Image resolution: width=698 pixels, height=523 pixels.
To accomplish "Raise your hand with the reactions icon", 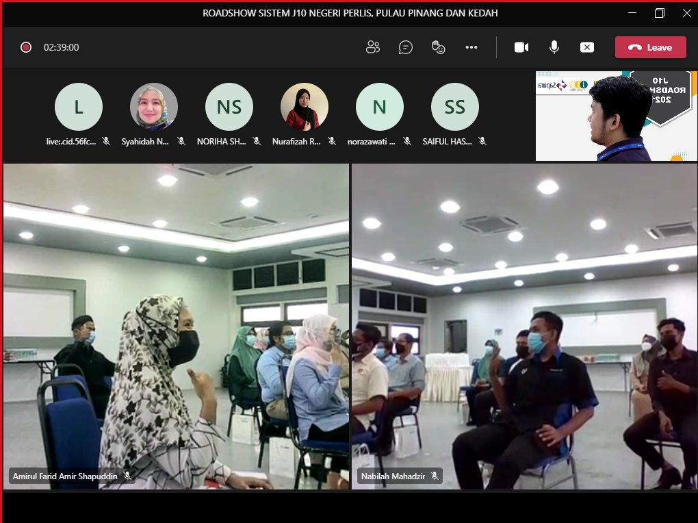I will click(438, 47).
